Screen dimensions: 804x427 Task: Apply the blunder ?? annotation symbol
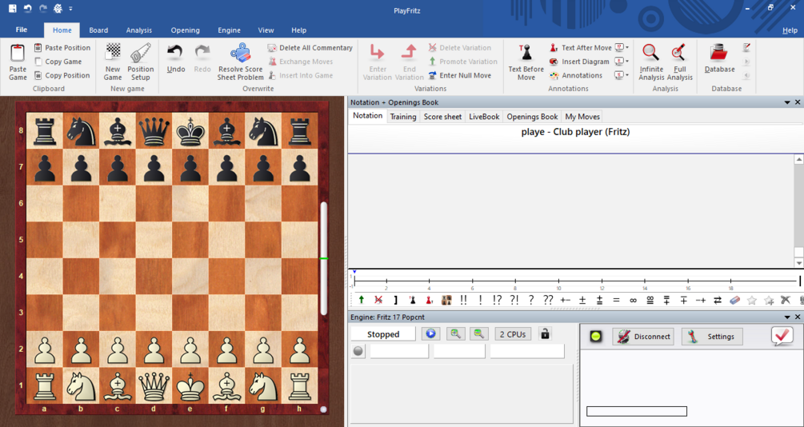[548, 301]
